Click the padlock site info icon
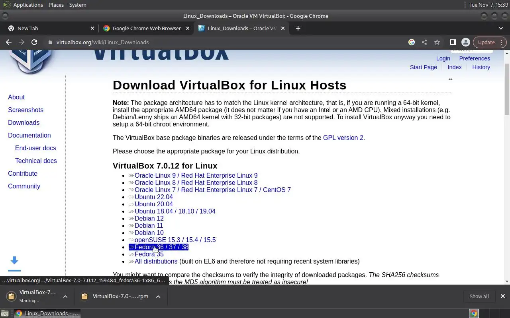This screenshot has width=510, height=318. (x=50, y=42)
